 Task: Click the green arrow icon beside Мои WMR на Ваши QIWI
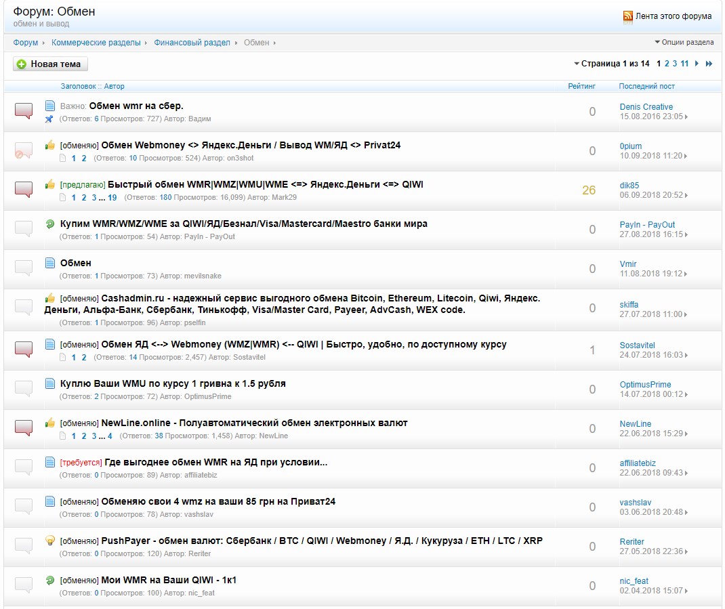tap(50, 580)
